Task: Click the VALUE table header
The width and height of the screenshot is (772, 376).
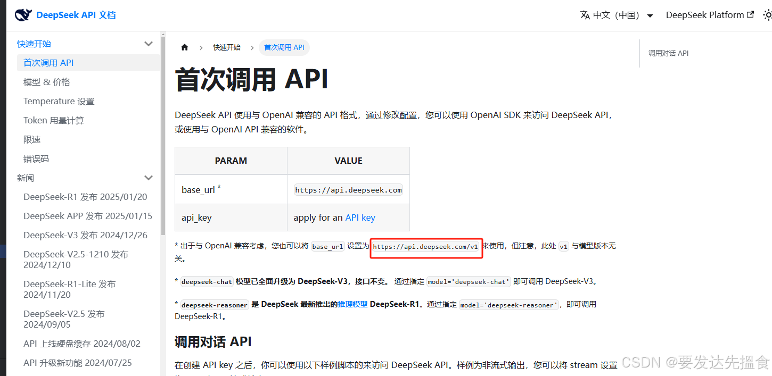Action: (349, 161)
